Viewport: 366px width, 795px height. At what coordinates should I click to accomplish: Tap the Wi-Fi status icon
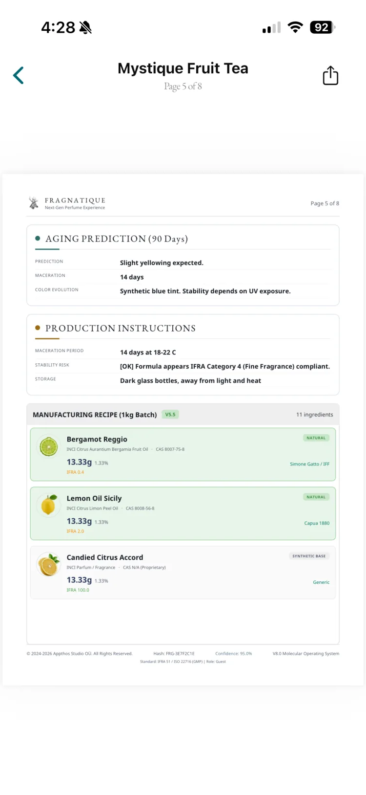coord(295,27)
